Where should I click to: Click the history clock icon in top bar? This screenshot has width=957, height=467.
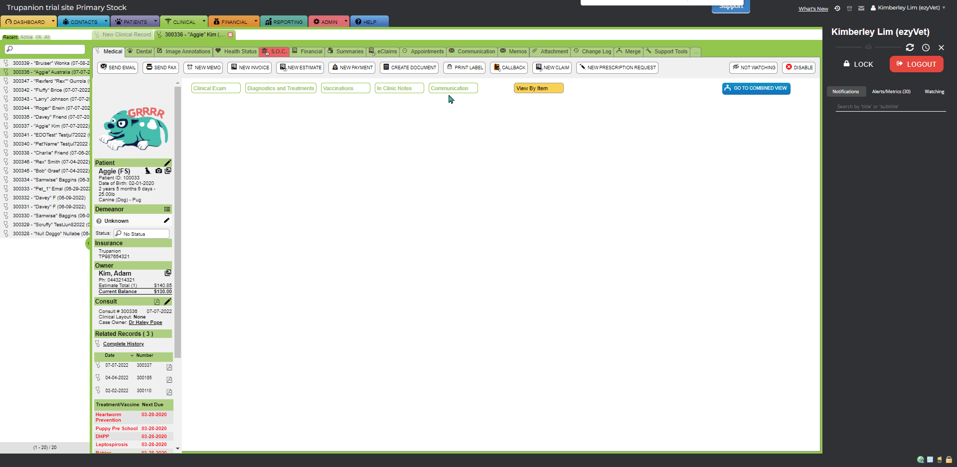click(837, 8)
